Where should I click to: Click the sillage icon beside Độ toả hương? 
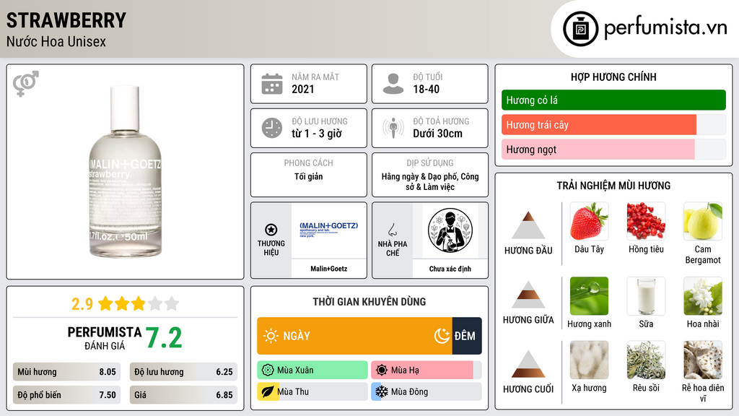pyautogui.click(x=393, y=128)
